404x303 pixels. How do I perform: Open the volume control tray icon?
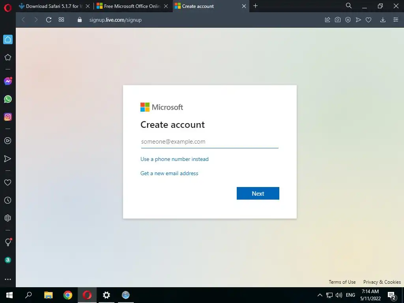[339, 295]
